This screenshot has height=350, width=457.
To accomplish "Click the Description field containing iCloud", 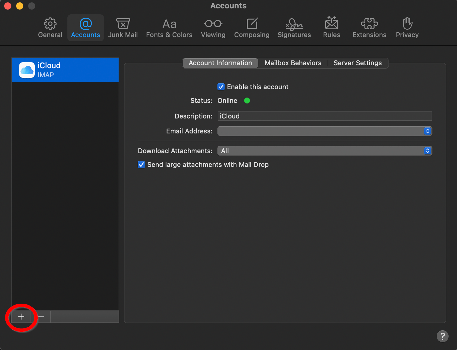I will coord(325,116).
